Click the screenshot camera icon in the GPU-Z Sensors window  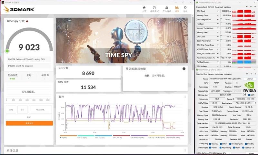[246, 7]
